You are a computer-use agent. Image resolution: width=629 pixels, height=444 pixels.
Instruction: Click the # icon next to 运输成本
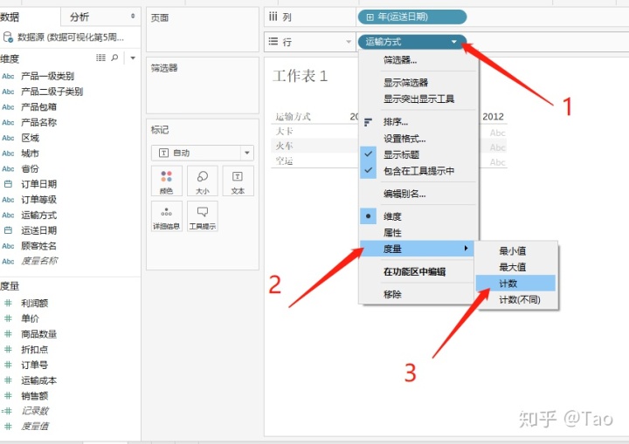(x=8, y=380)
